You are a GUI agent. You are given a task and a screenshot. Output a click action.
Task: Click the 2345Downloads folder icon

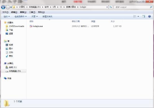click(7, 26)
